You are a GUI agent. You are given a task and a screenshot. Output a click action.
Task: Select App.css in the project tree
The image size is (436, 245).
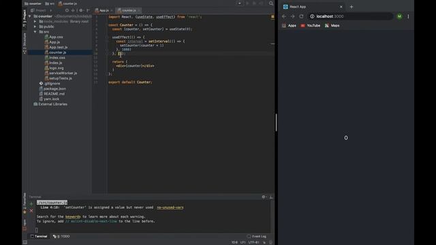pos(54,37)
